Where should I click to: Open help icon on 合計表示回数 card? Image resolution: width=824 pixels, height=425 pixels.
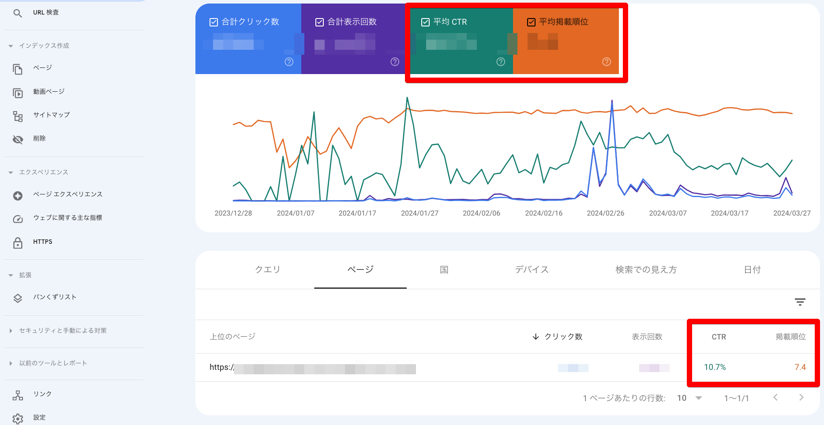[x=395, y=62]
